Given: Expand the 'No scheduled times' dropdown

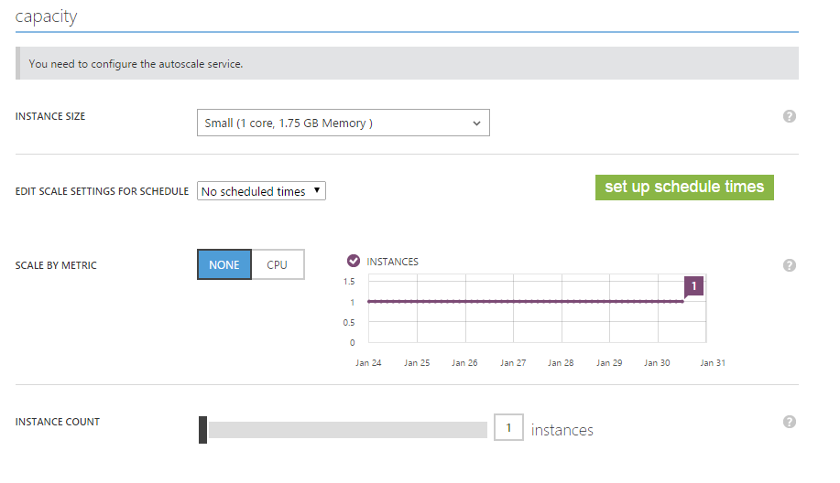Looking at the screenshot, I should click(x=261, y=191).
